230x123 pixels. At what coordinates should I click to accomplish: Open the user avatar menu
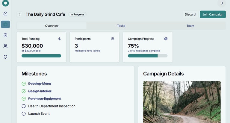222,3
